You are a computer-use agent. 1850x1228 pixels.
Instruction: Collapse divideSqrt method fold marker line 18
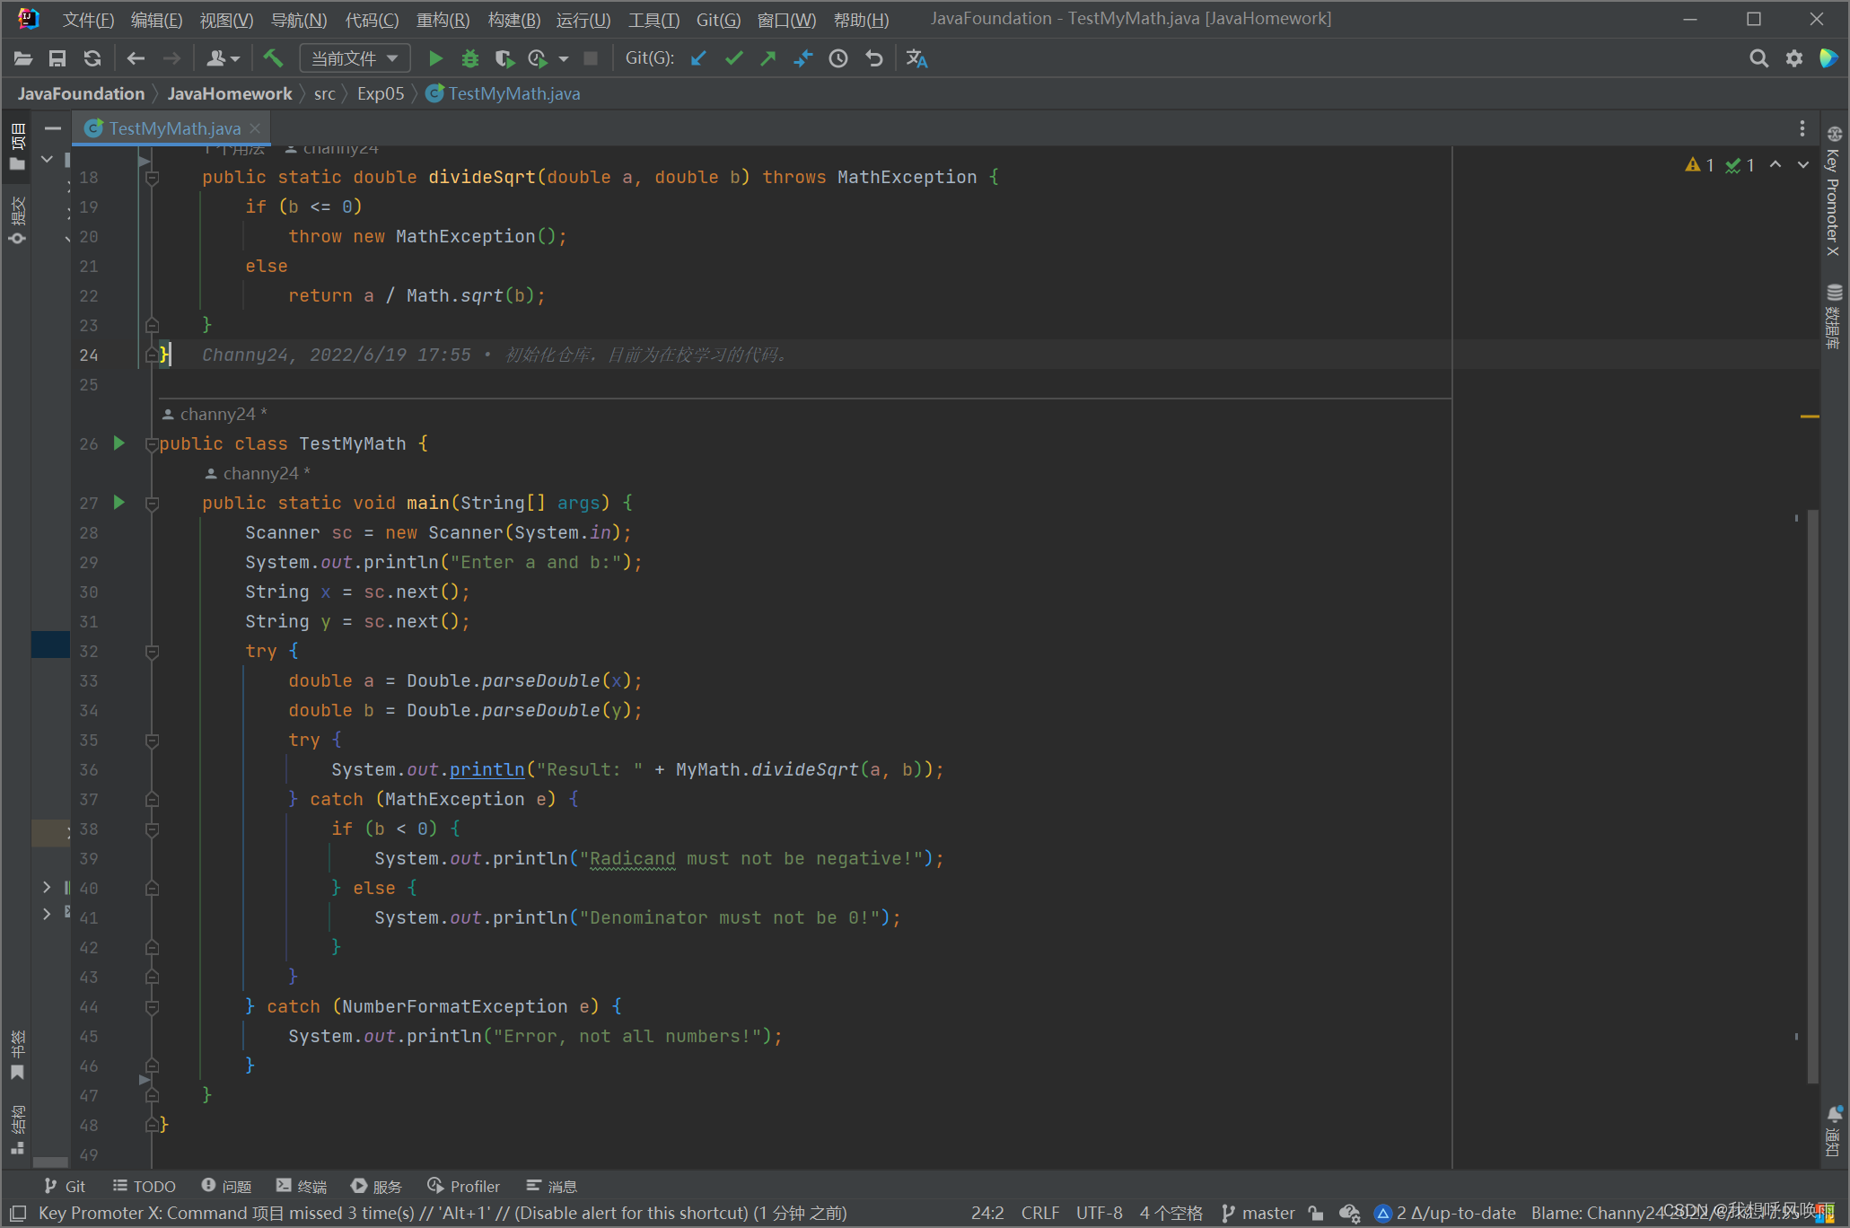point(152,178)
